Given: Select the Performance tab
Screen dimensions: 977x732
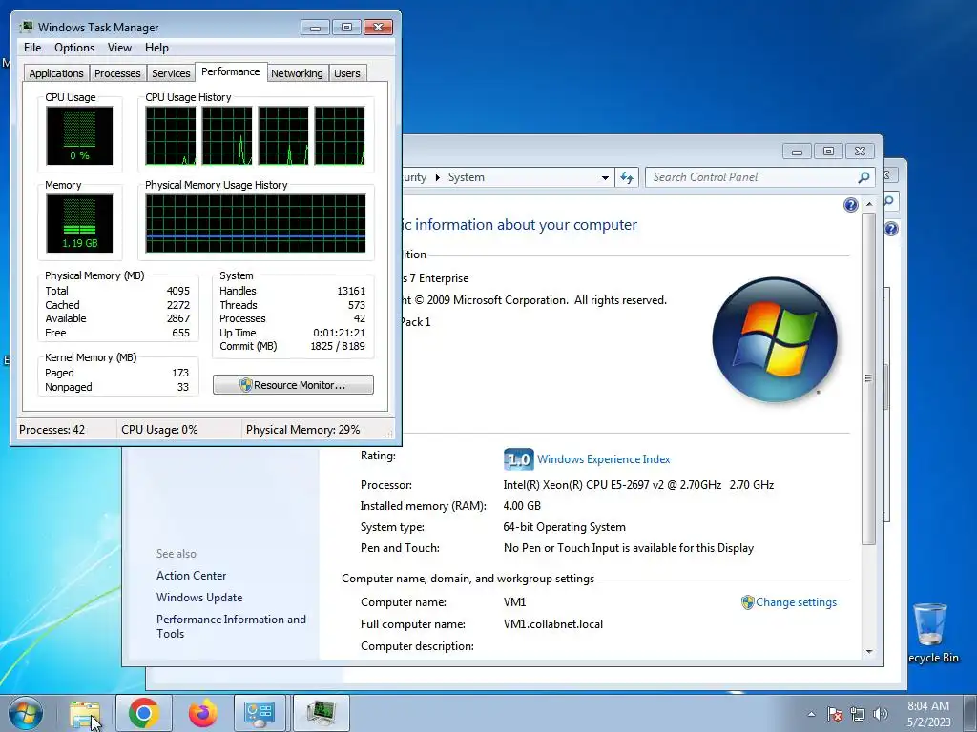Looking at the screenshot, I should click(x=231, y=71).
